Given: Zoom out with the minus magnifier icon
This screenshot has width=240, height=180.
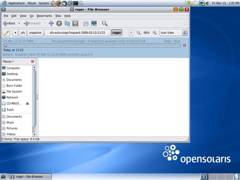Looking at the screenshot, I should click(139, 33).
